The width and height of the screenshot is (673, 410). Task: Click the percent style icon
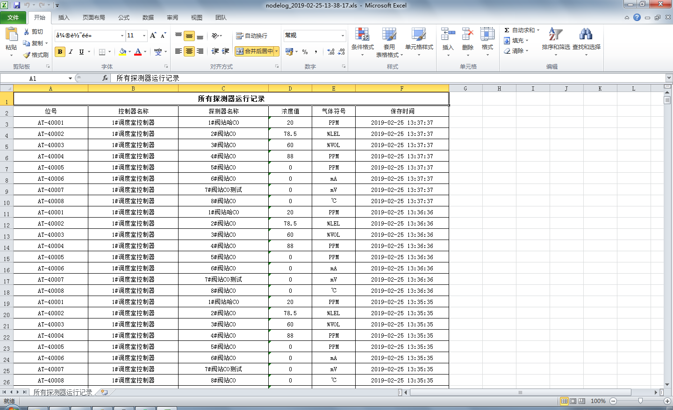tap(305, 52)
